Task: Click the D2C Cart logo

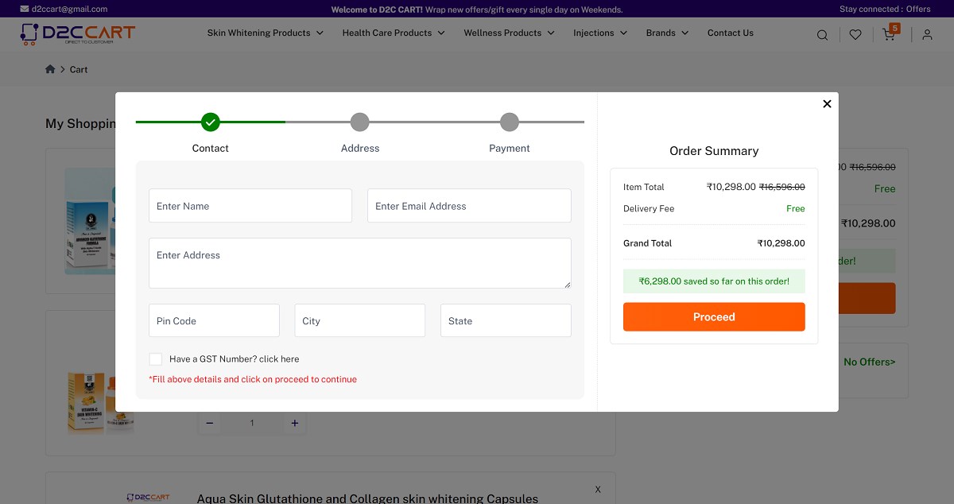Action: 77,33
